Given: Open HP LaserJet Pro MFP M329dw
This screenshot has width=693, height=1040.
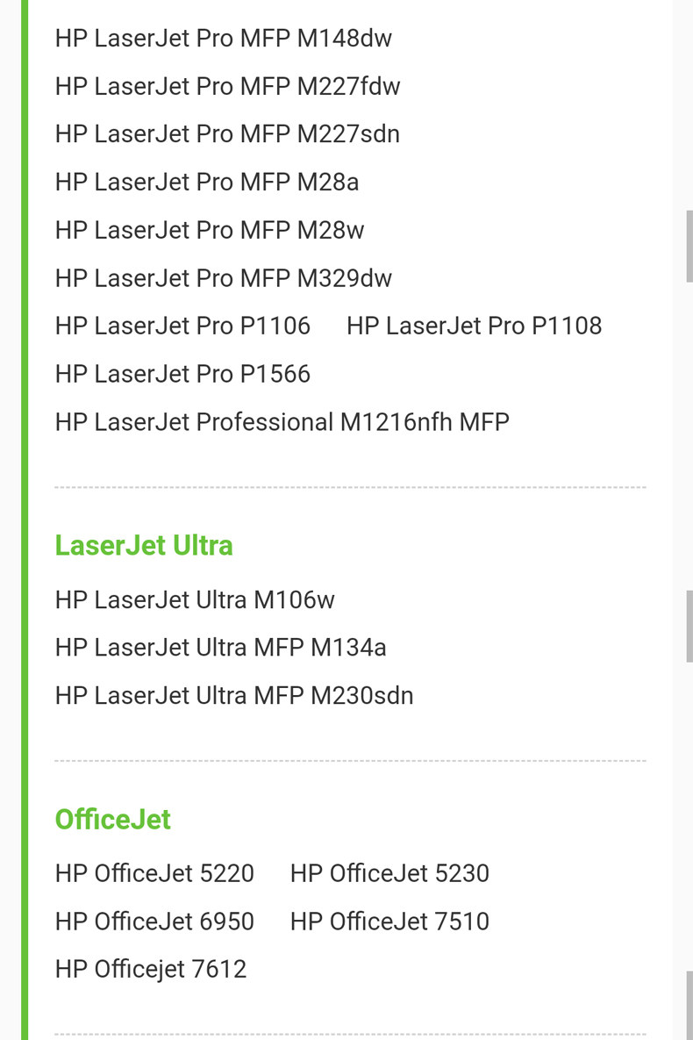Looking at the screenshot, I should 223,278.
